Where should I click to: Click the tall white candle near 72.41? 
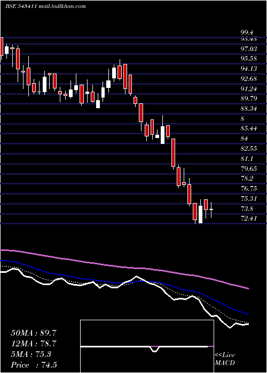pos(200,214)
